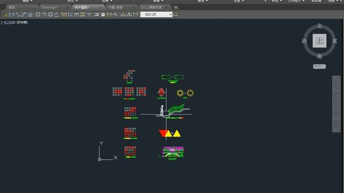
Task: Open the geometric Tolerance tool
Action: pos(97,14)
